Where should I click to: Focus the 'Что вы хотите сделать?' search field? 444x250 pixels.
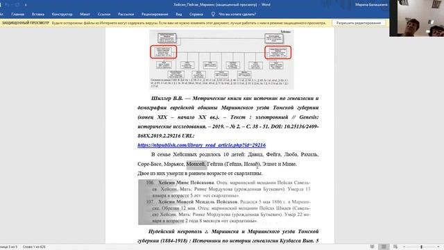tap(237, 14)
